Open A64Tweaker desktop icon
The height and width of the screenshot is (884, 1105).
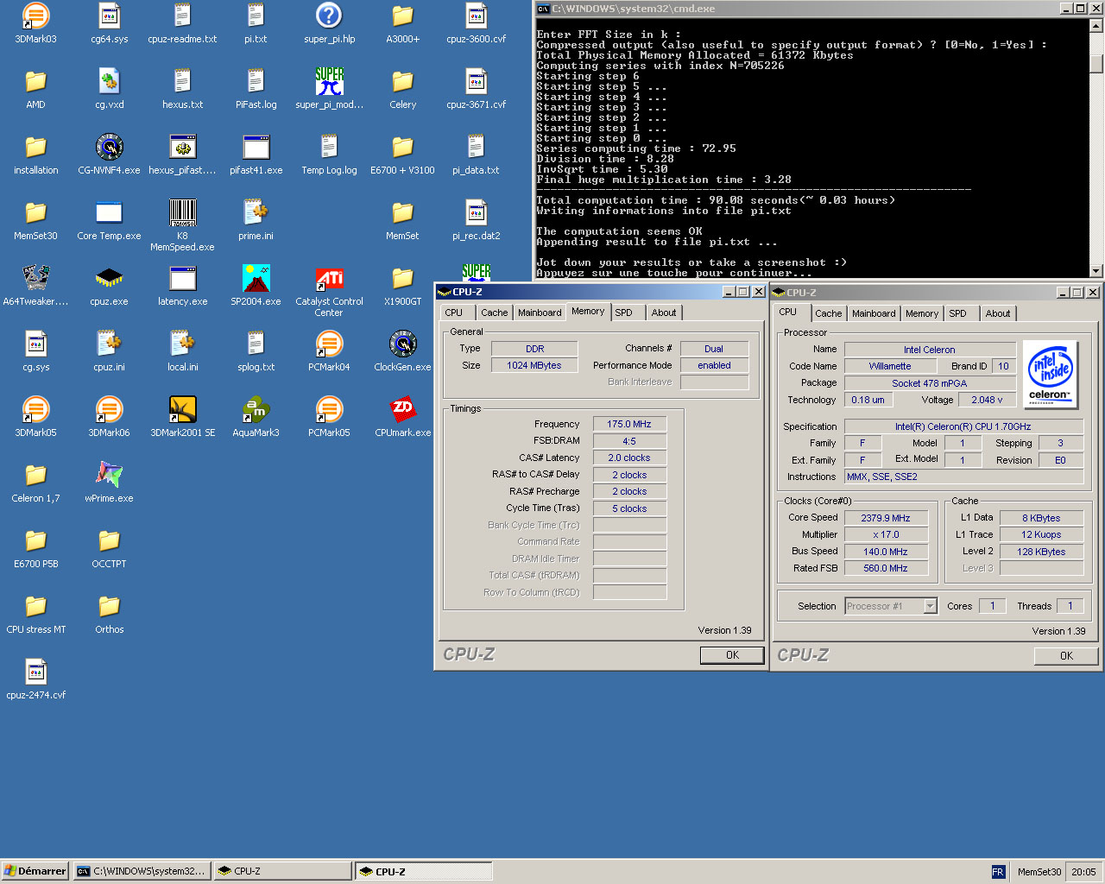(35, 278)
